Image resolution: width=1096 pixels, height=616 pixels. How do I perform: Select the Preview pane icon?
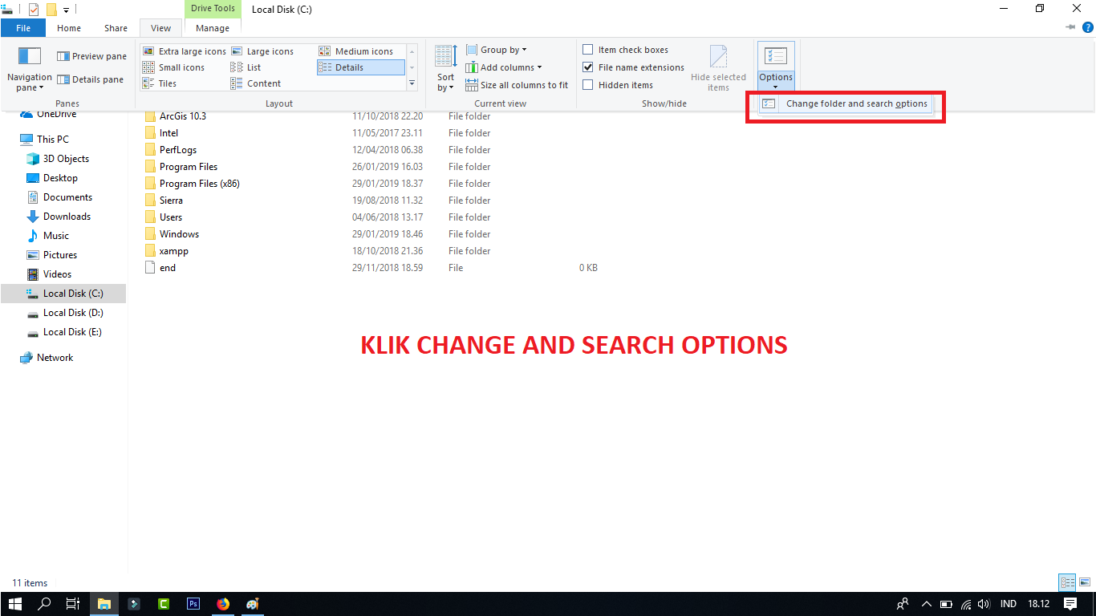[x=91, y=55]
